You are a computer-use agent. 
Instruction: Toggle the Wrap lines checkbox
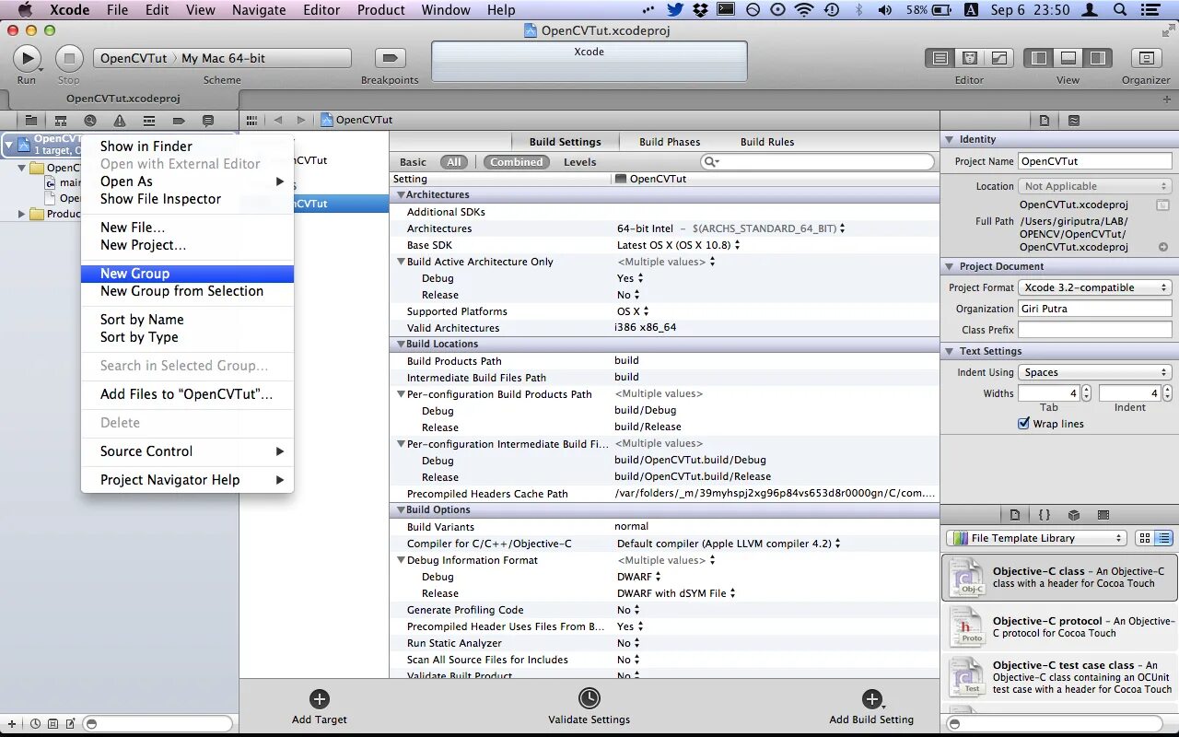point(1023,424)
